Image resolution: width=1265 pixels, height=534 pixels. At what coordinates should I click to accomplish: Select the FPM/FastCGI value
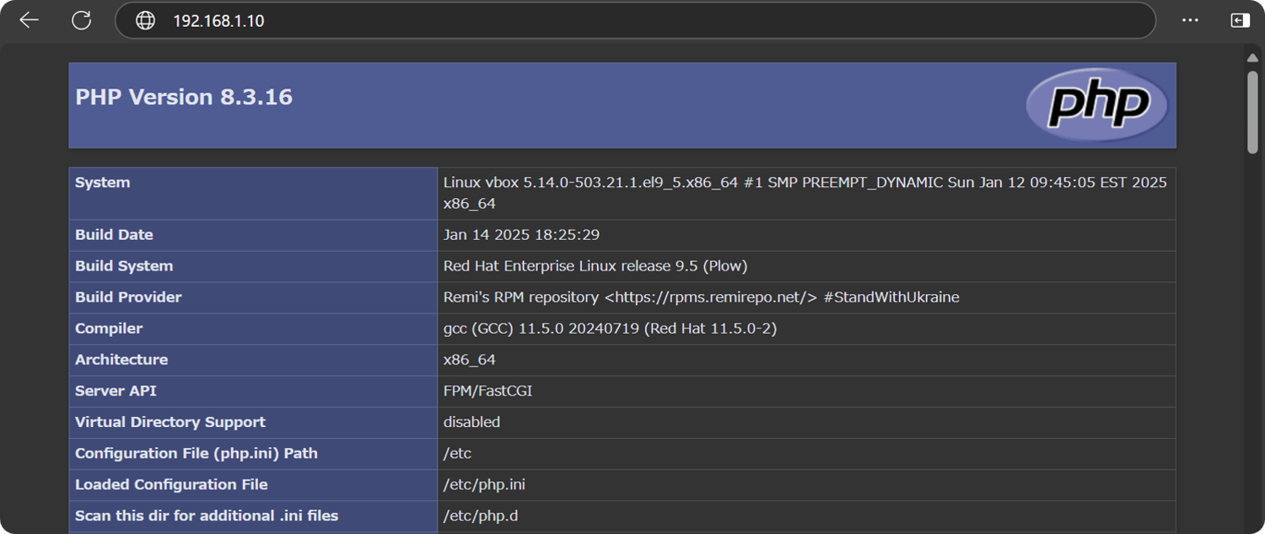click(487, 391)
